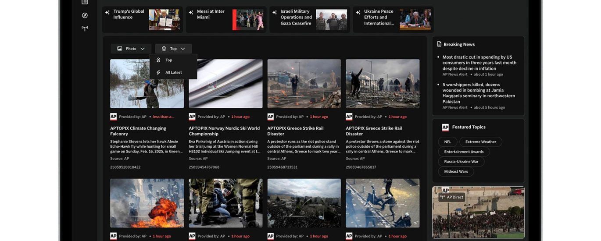Open the aerial crowd rally photo thumbnail
601x241 pixels.
tap(304, 203)
